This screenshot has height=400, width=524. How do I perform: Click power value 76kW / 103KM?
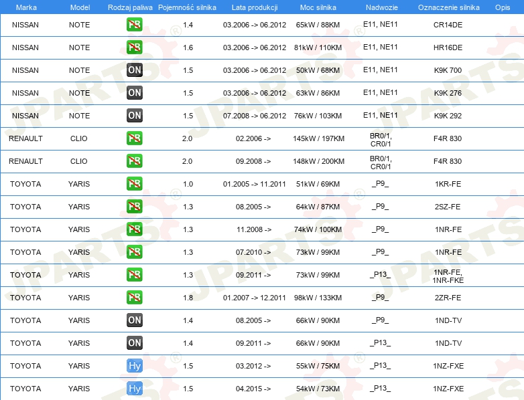click(x=318, y=116)
